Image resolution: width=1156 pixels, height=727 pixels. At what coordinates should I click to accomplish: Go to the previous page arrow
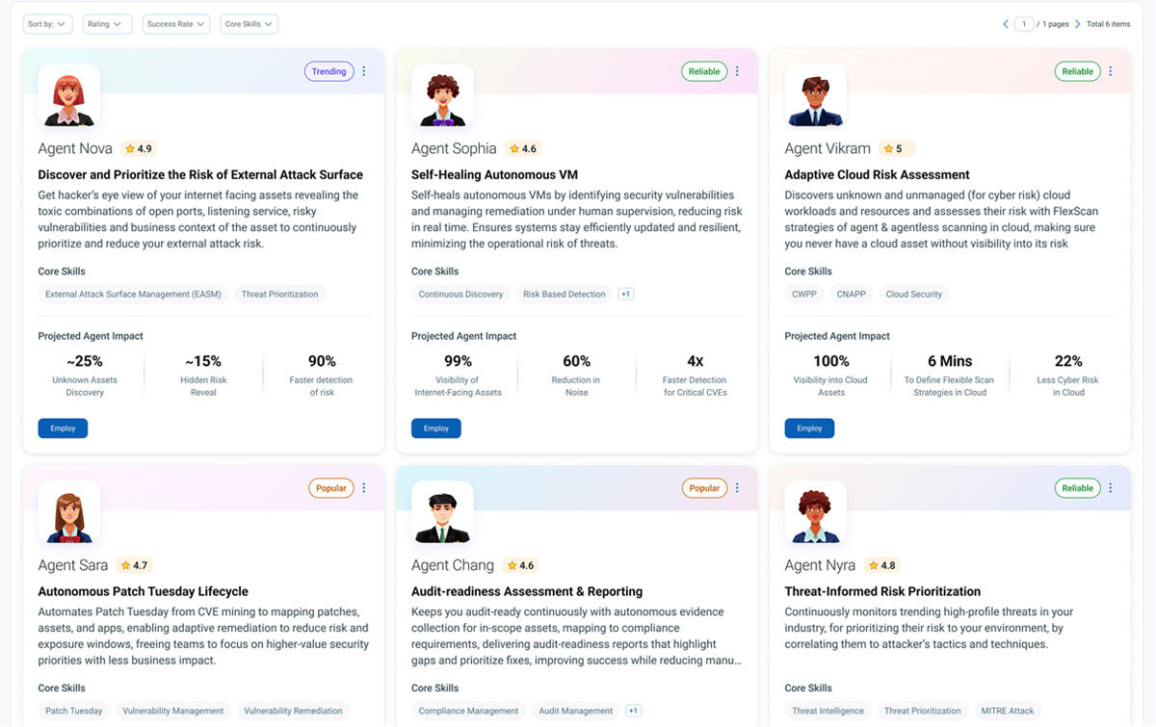pyautogui.click(x=1006, y=24)
